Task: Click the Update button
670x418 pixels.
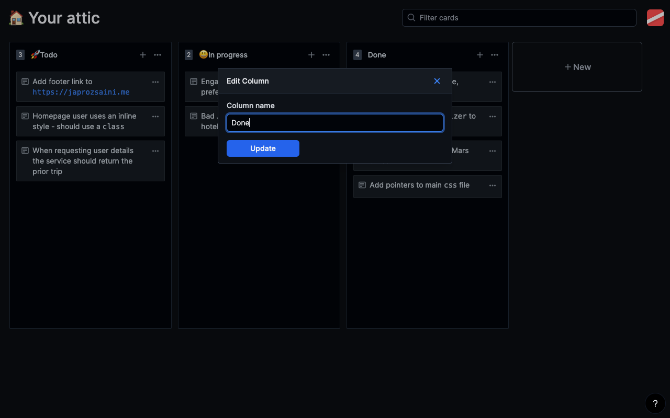Action: (x=263, y=148)
